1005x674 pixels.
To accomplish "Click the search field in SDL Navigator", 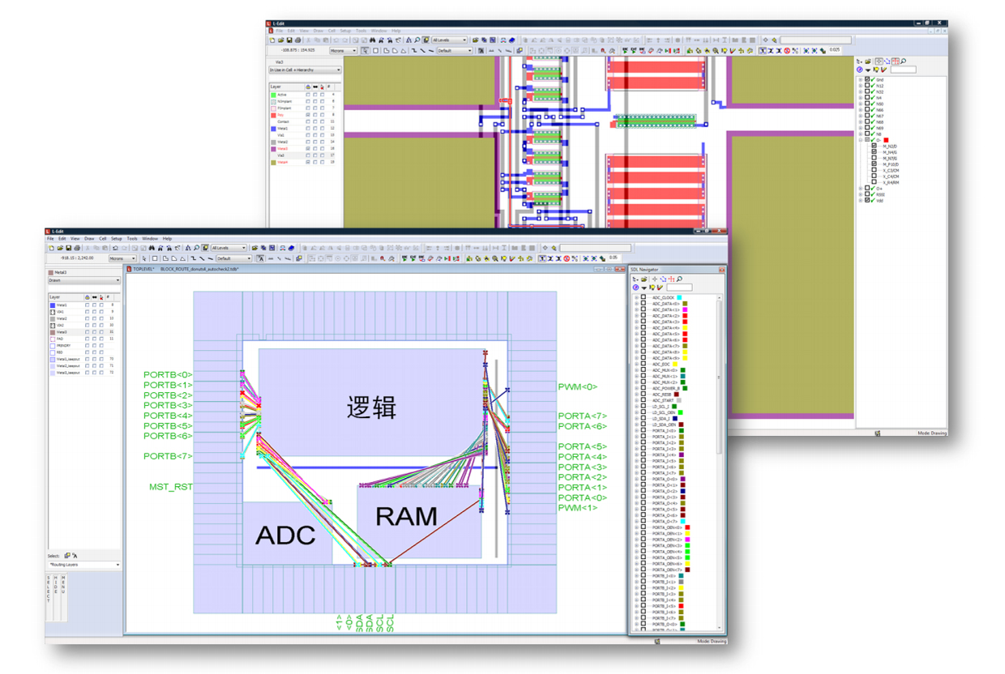I will [679, 288].
